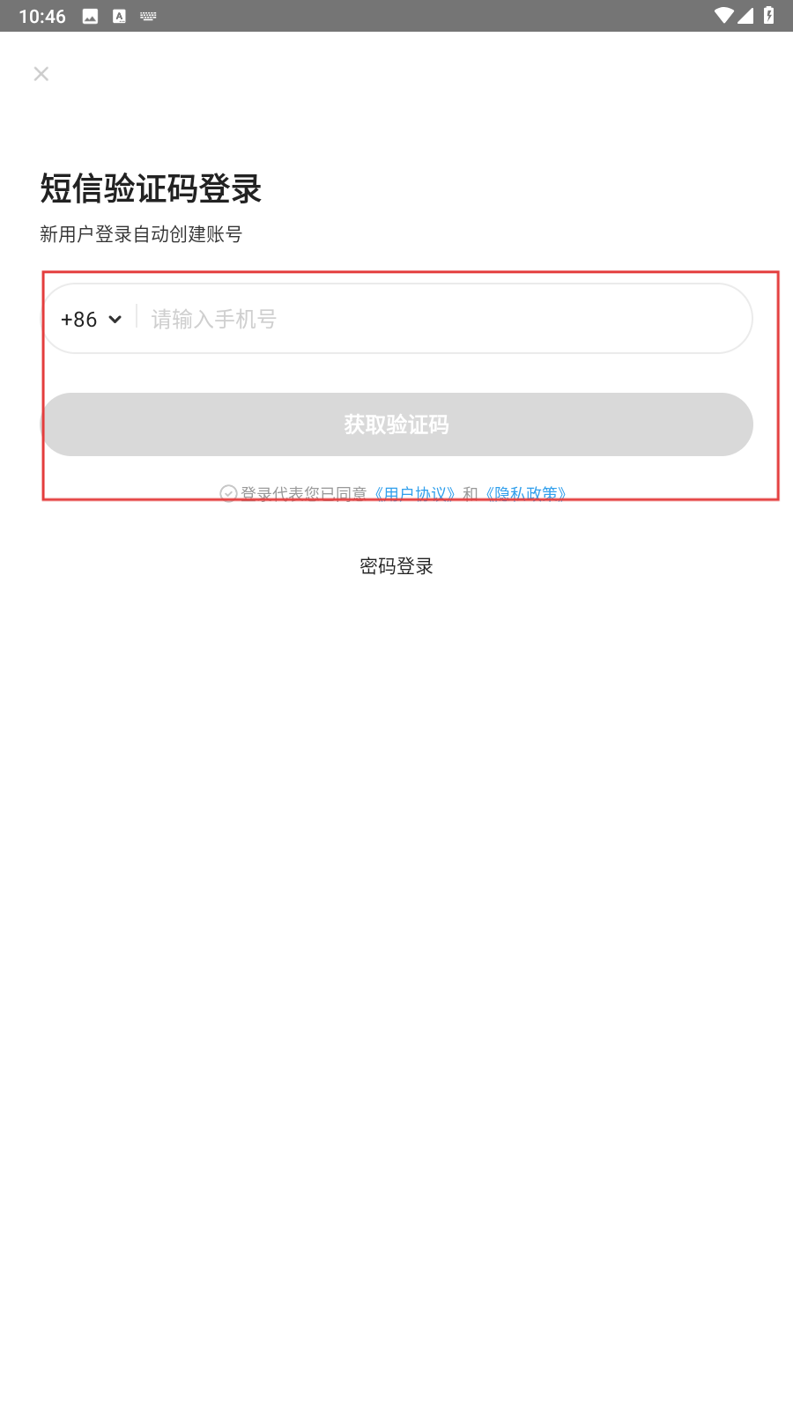Switch to 密码登录 password login
Screen dimensions: 793x1409
click(x=396, y=566)
